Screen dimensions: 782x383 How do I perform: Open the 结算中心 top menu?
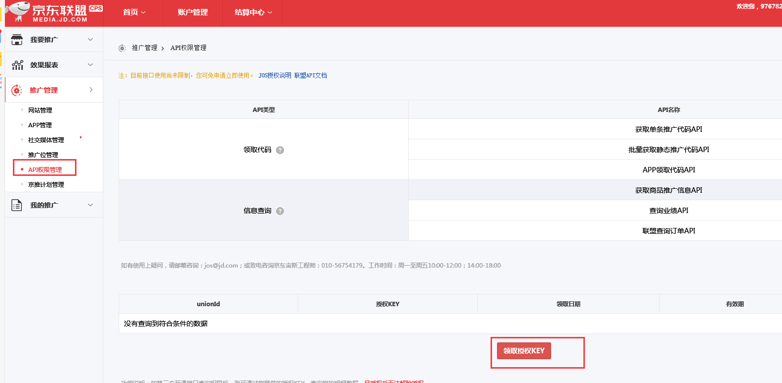pyautogui.click(x=253, y=12)
